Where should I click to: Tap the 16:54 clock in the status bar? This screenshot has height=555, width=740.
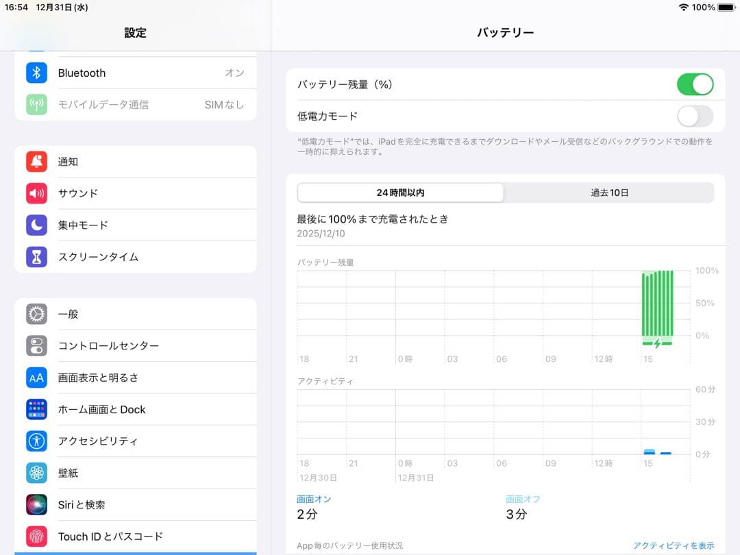tap(16, 7)
